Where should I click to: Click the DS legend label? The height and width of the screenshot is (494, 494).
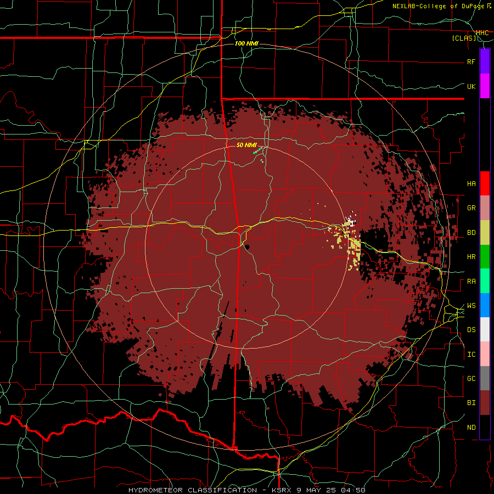tap(471, 330)
